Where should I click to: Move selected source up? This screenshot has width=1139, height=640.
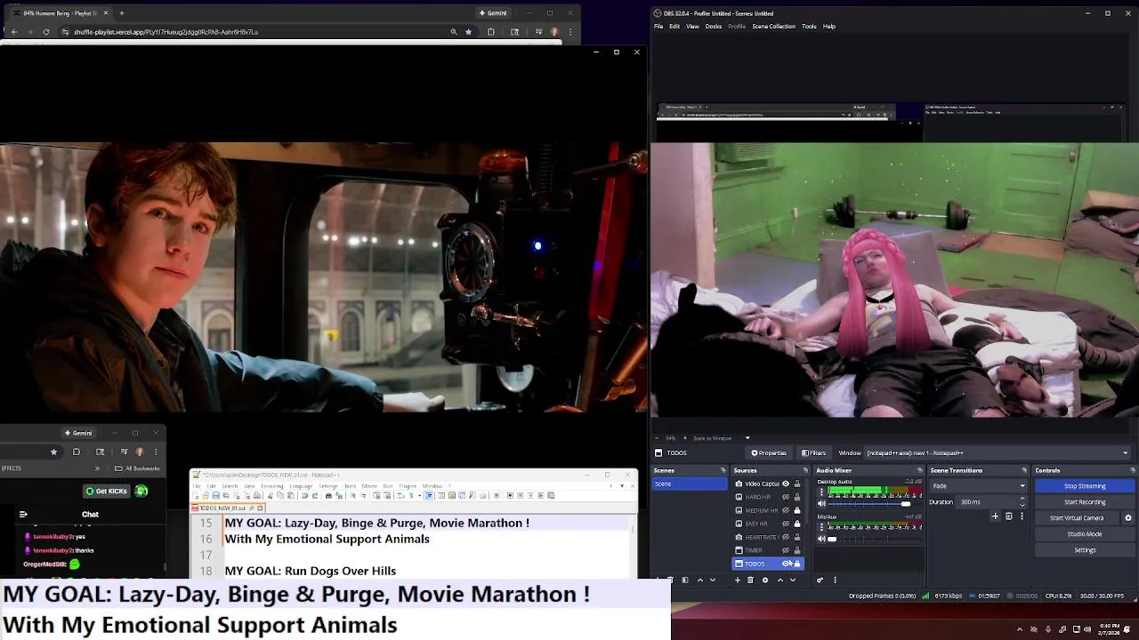[780, 580]
